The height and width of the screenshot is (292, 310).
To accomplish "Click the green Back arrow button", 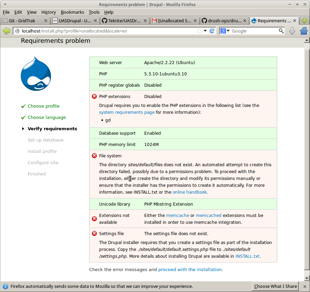I will point(6,31).
